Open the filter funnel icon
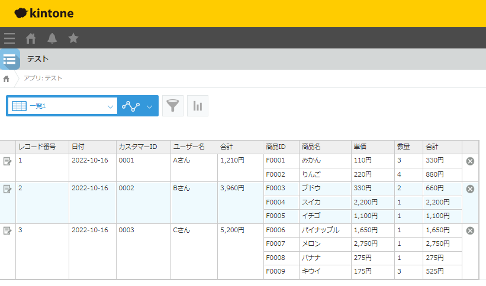Viewport: 486px width, 286px height. click(x=173, y=106)
